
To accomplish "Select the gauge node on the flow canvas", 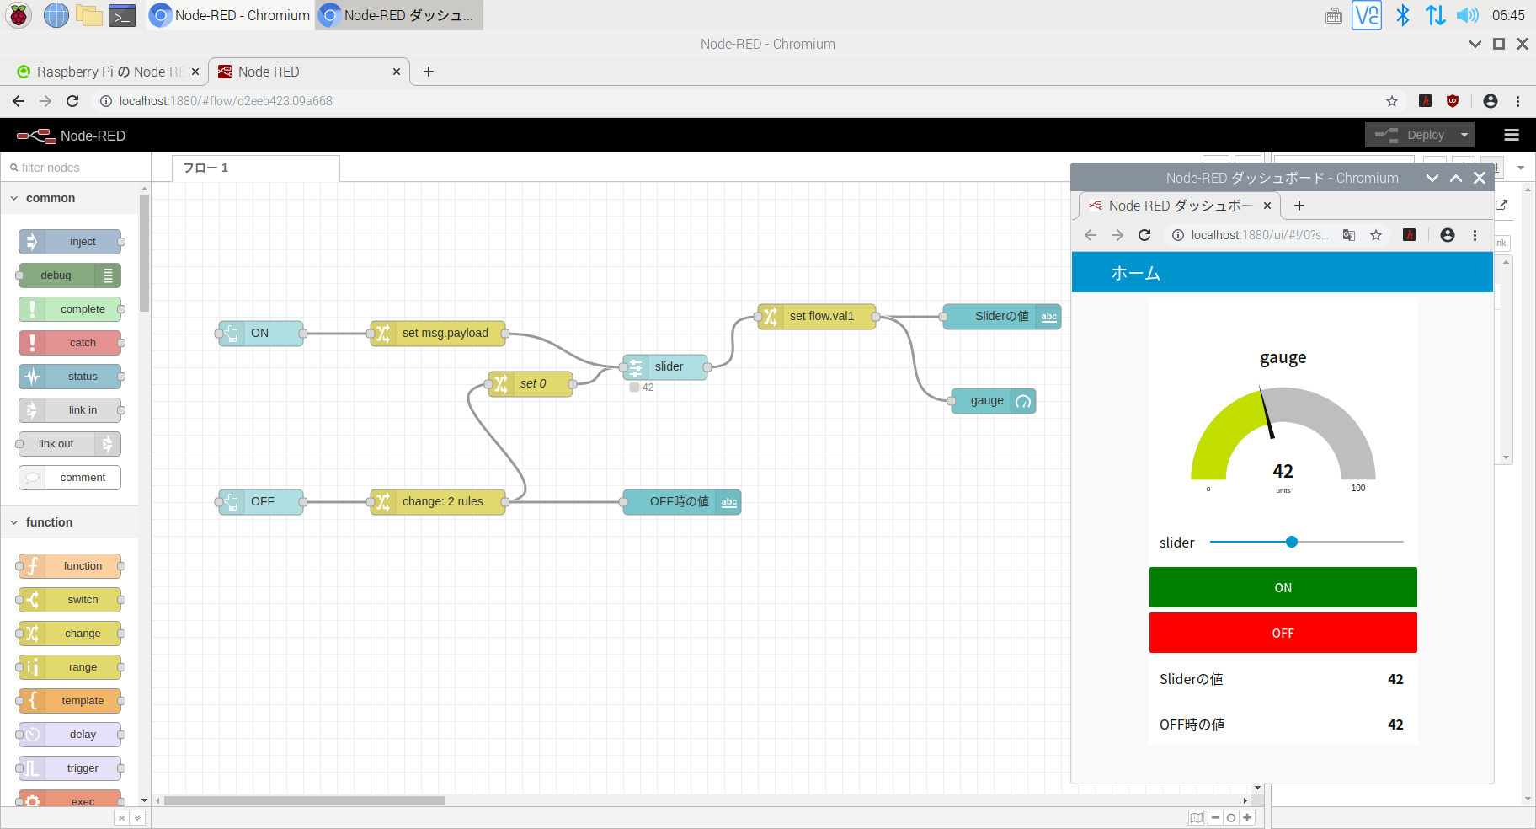I will point(994,401).
